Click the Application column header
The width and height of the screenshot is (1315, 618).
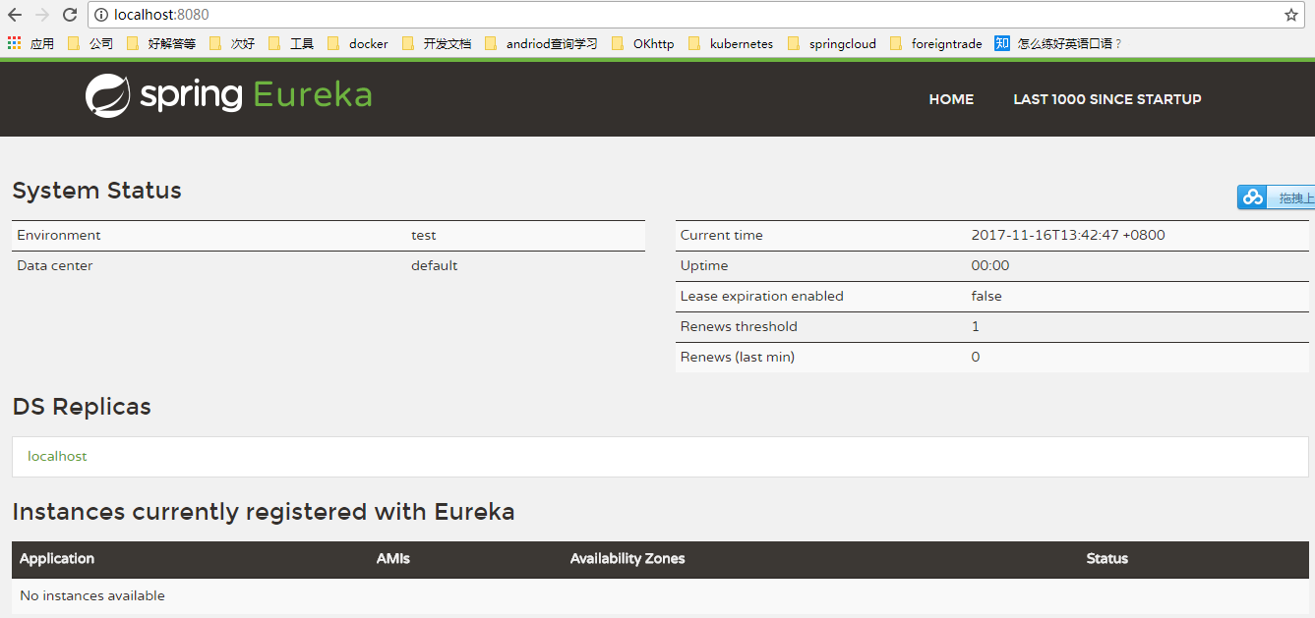coord(57,558)
